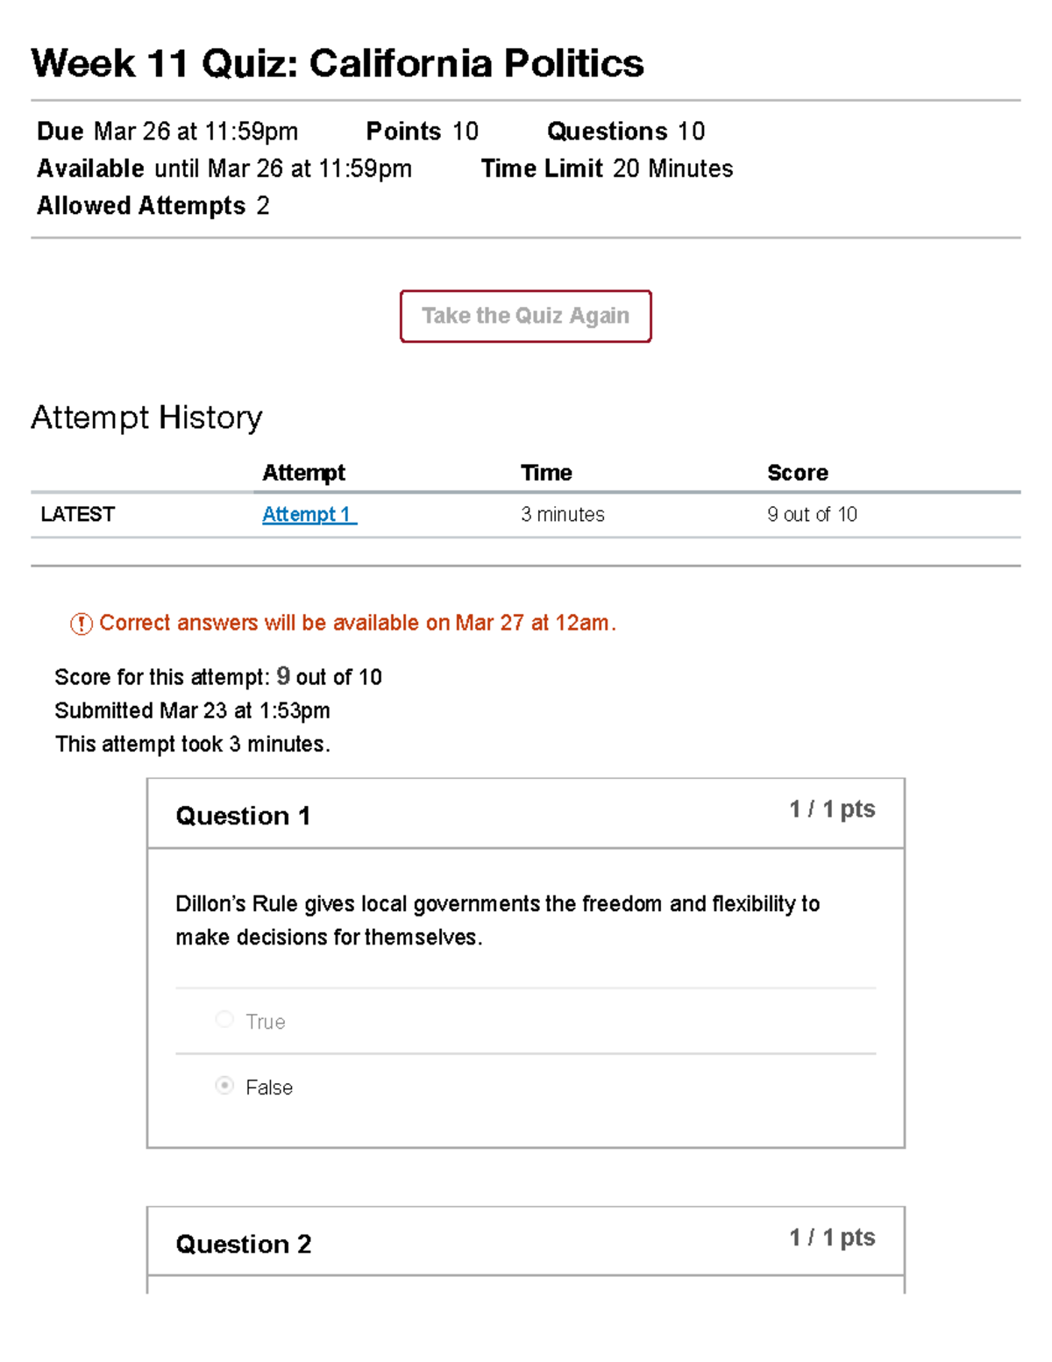Click the Due date Mar 26 text

[x=167, y=132]
